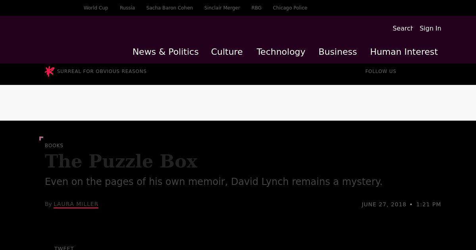
Task: Open the News & Politics menu
Action: [165, 52]
